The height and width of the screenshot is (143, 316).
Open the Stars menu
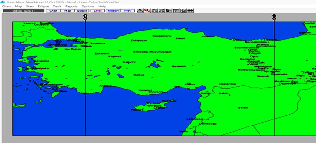pos(30,6)
